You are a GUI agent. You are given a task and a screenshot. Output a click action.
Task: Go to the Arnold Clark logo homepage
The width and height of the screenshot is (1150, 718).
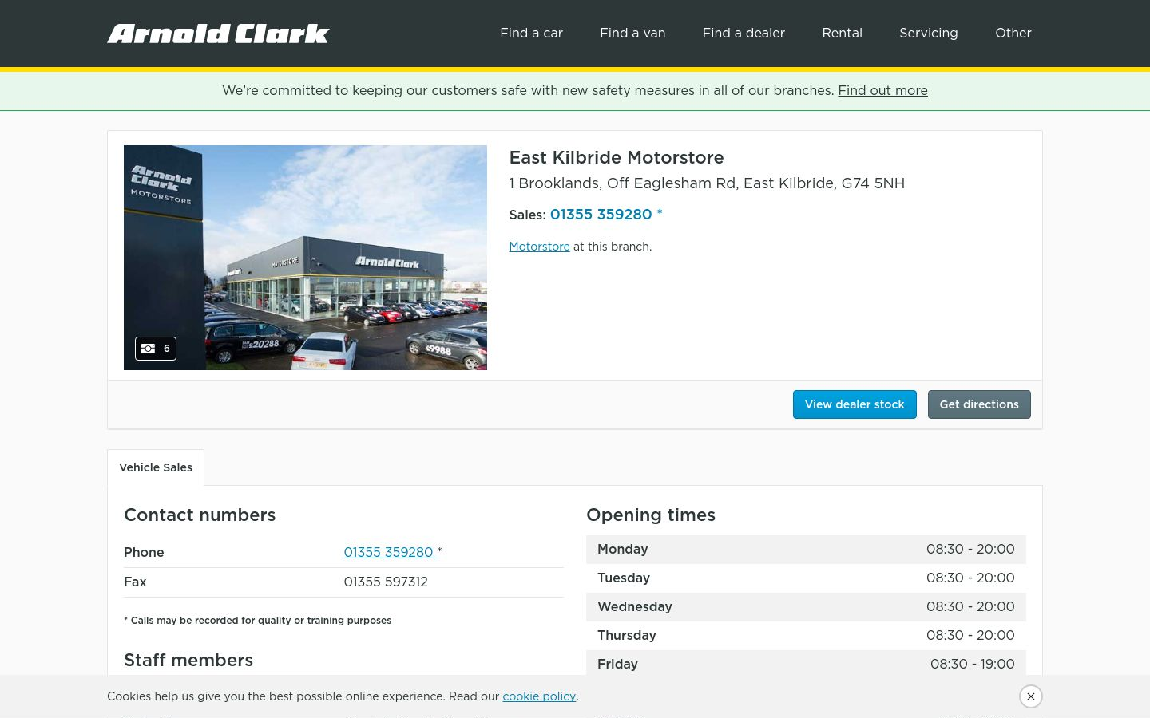pyautogui.click(x=218, y=34)
